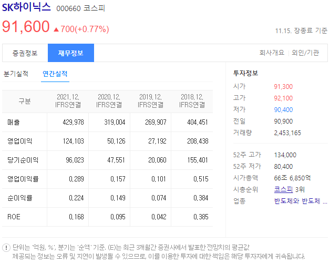Open the 증권정보 tab
The height and width of the screenshot is (264, 330).
pyautogui.click(x=25, y=53)
